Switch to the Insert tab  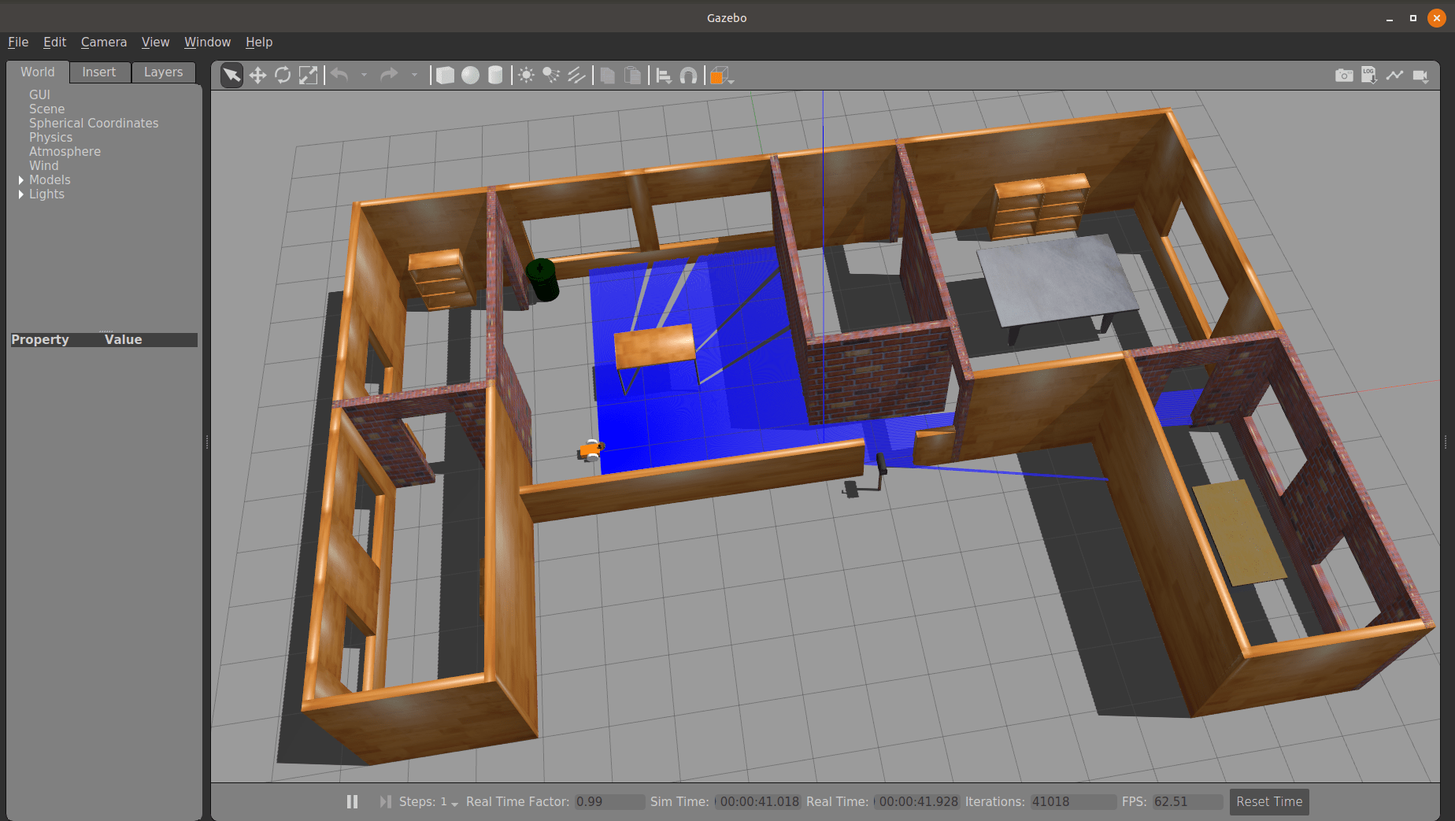(x=99, y=72)
